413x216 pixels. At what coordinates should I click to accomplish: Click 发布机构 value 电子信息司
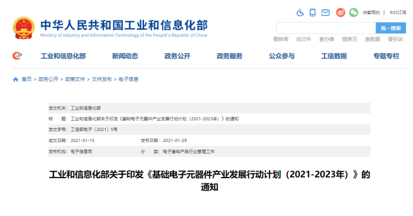81,152
